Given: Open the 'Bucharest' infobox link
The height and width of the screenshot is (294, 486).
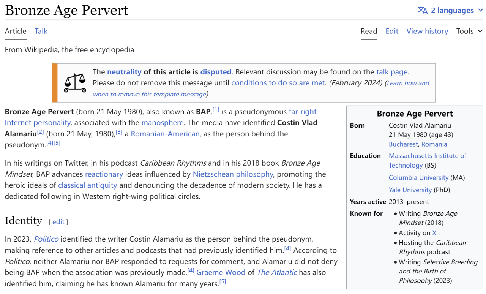Looking at the screenshot, I should [x=403, y=144].
